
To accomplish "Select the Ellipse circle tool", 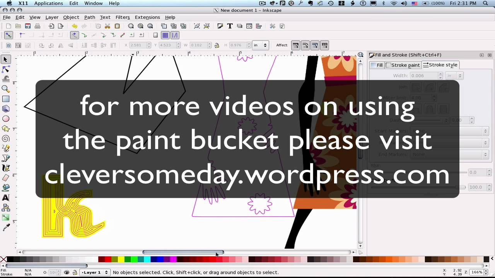I will tap(5, 119).
